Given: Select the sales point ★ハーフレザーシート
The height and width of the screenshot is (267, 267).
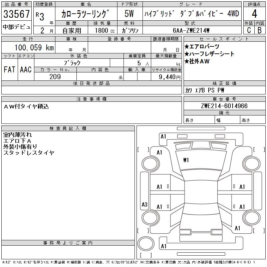Looking at the screenshot, I should pyautogui.click(x=210, y=54).
